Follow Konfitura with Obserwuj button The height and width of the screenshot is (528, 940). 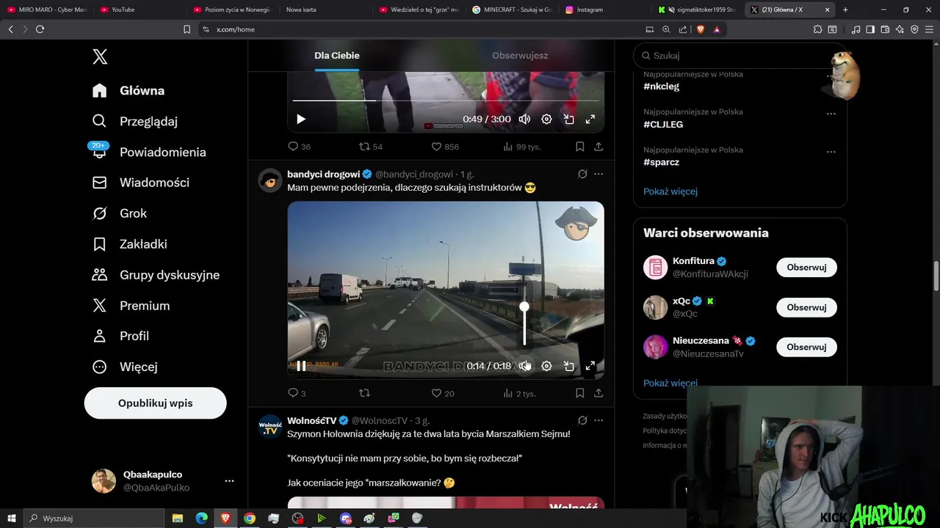coord(806,268)
